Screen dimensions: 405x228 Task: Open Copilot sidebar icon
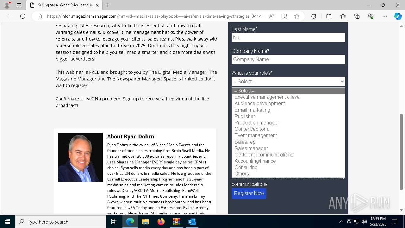(x=398, y=16)
